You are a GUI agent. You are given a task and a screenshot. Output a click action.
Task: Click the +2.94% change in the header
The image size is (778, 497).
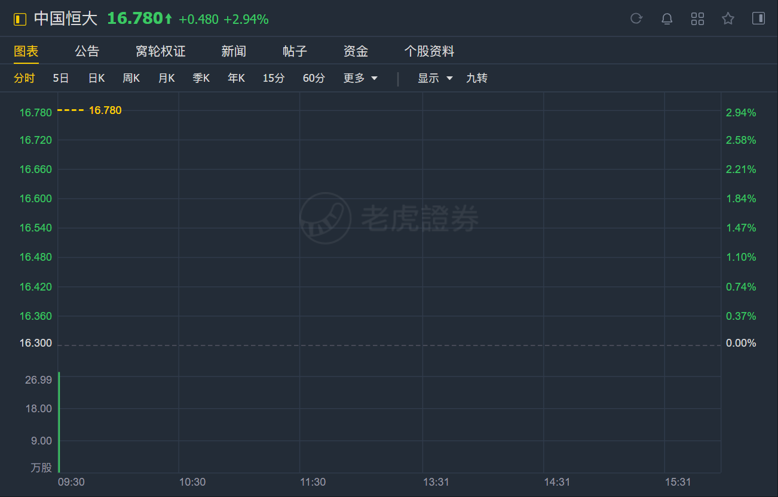pos(246,20)
